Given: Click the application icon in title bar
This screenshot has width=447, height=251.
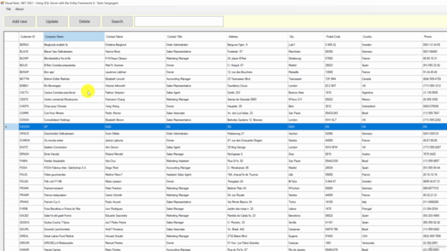Looking at the screenshot, I should coord(2,3).
